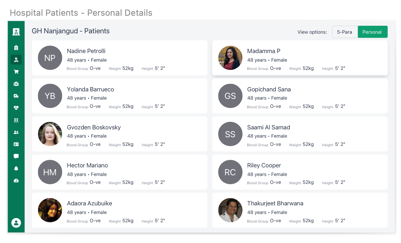Open the doctors section icon
The height and width of the screenshot is (243, 401).
tap(16, 59)
